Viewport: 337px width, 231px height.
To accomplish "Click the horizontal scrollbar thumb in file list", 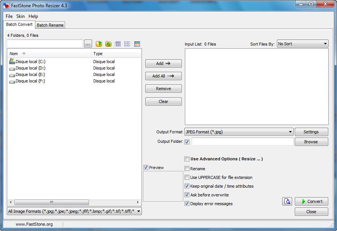I will (x=52, y=202).
